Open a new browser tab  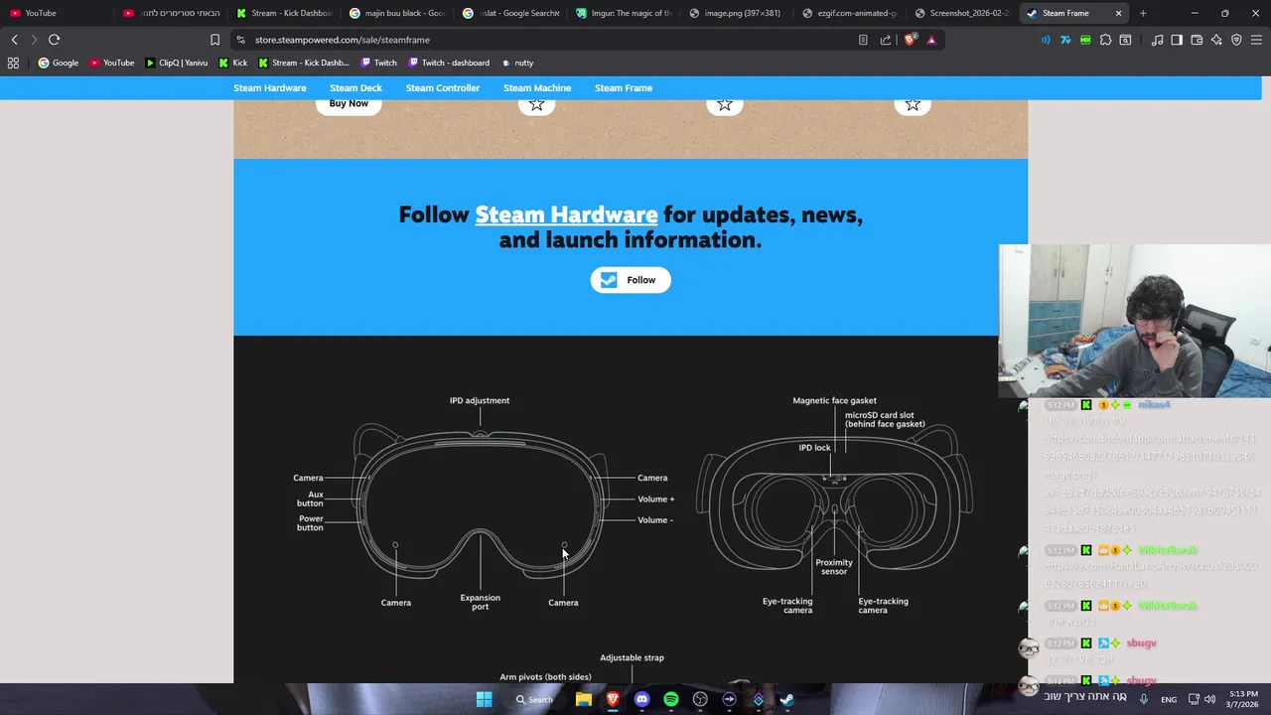[1143, 13]
